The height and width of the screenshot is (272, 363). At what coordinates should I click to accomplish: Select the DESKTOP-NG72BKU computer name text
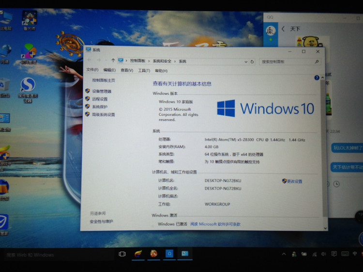click(223, 181)
